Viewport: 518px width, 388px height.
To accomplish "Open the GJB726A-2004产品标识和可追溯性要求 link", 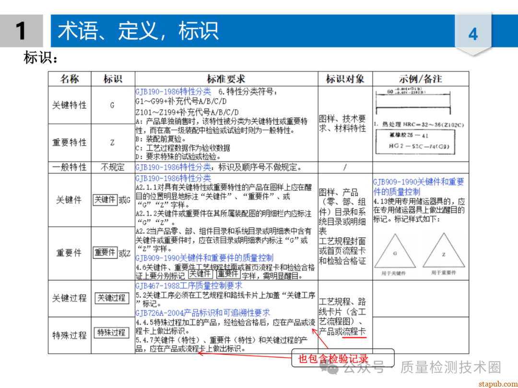I will [202, 313].
